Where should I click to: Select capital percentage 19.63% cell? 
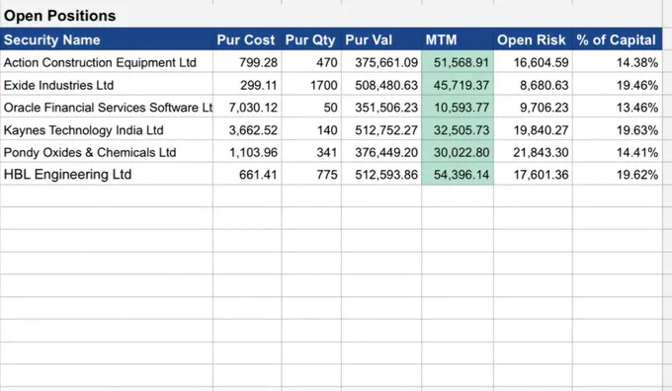click(x=617, y=129)
